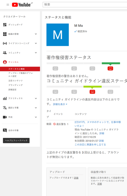Viewport: 127px width, 196px height.
Task: Expand the 動画の管理 chevron
Action: 36,34
